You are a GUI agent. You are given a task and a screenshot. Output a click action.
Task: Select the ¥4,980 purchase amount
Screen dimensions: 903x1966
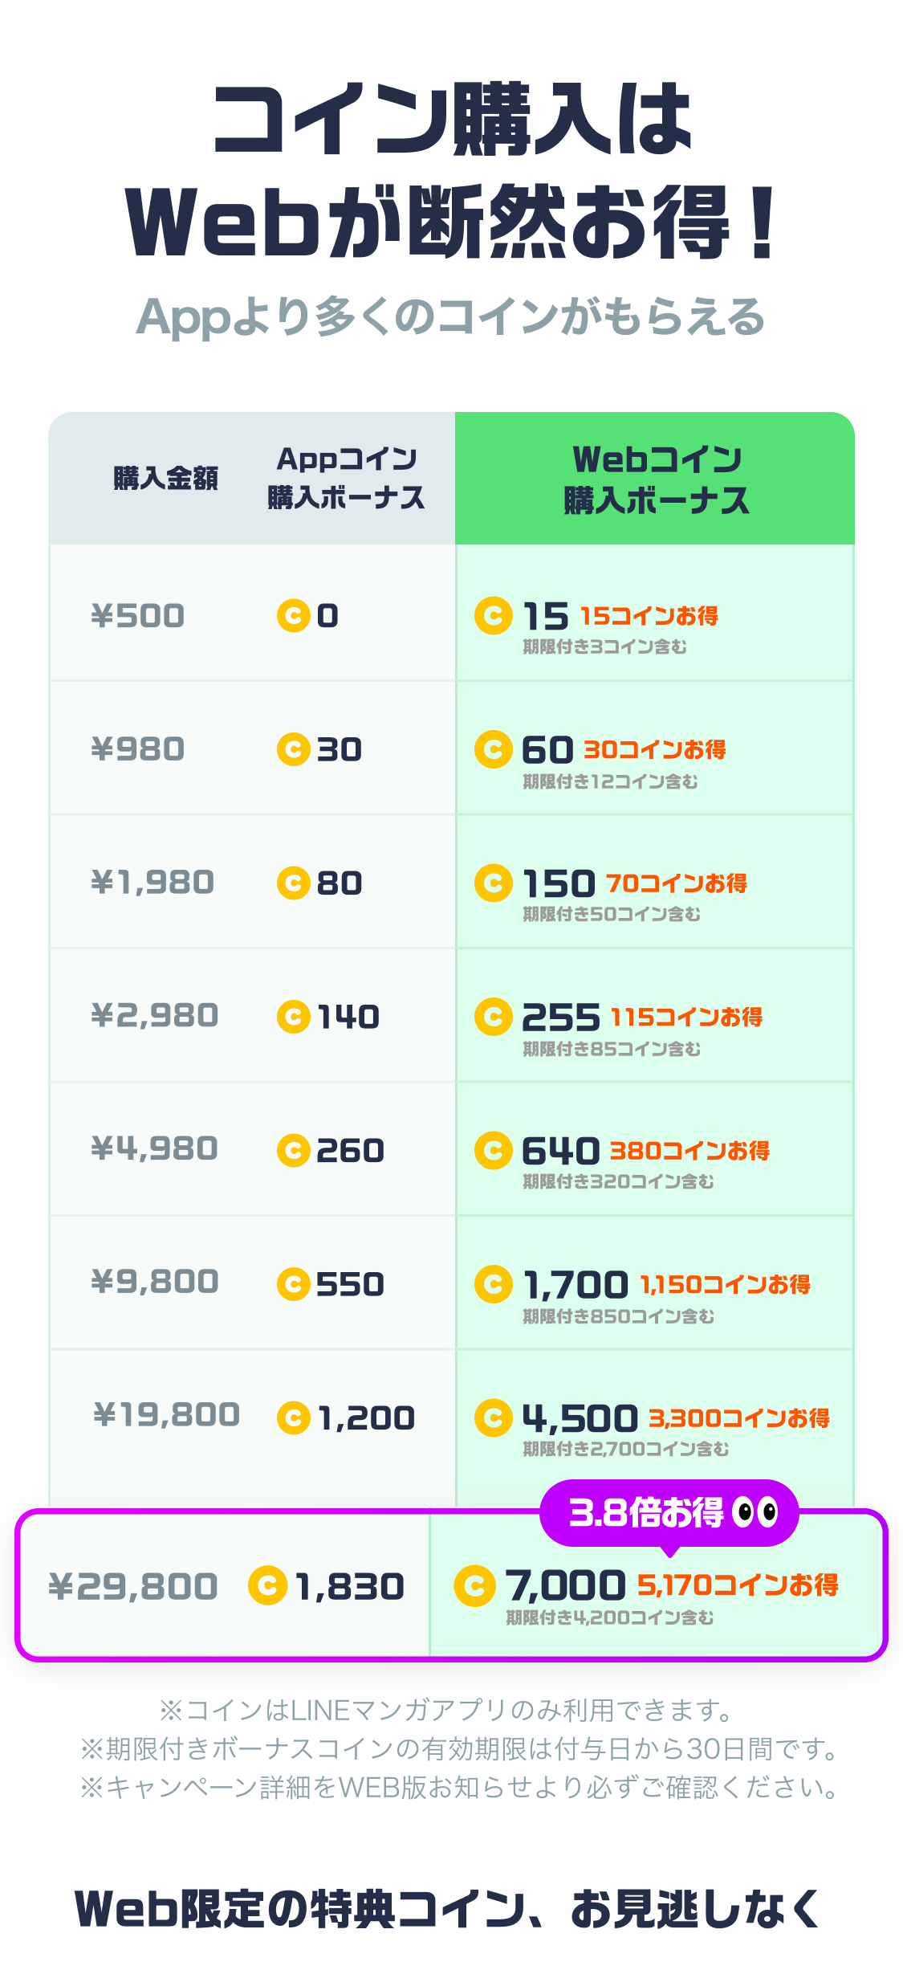pos(154,1149)
